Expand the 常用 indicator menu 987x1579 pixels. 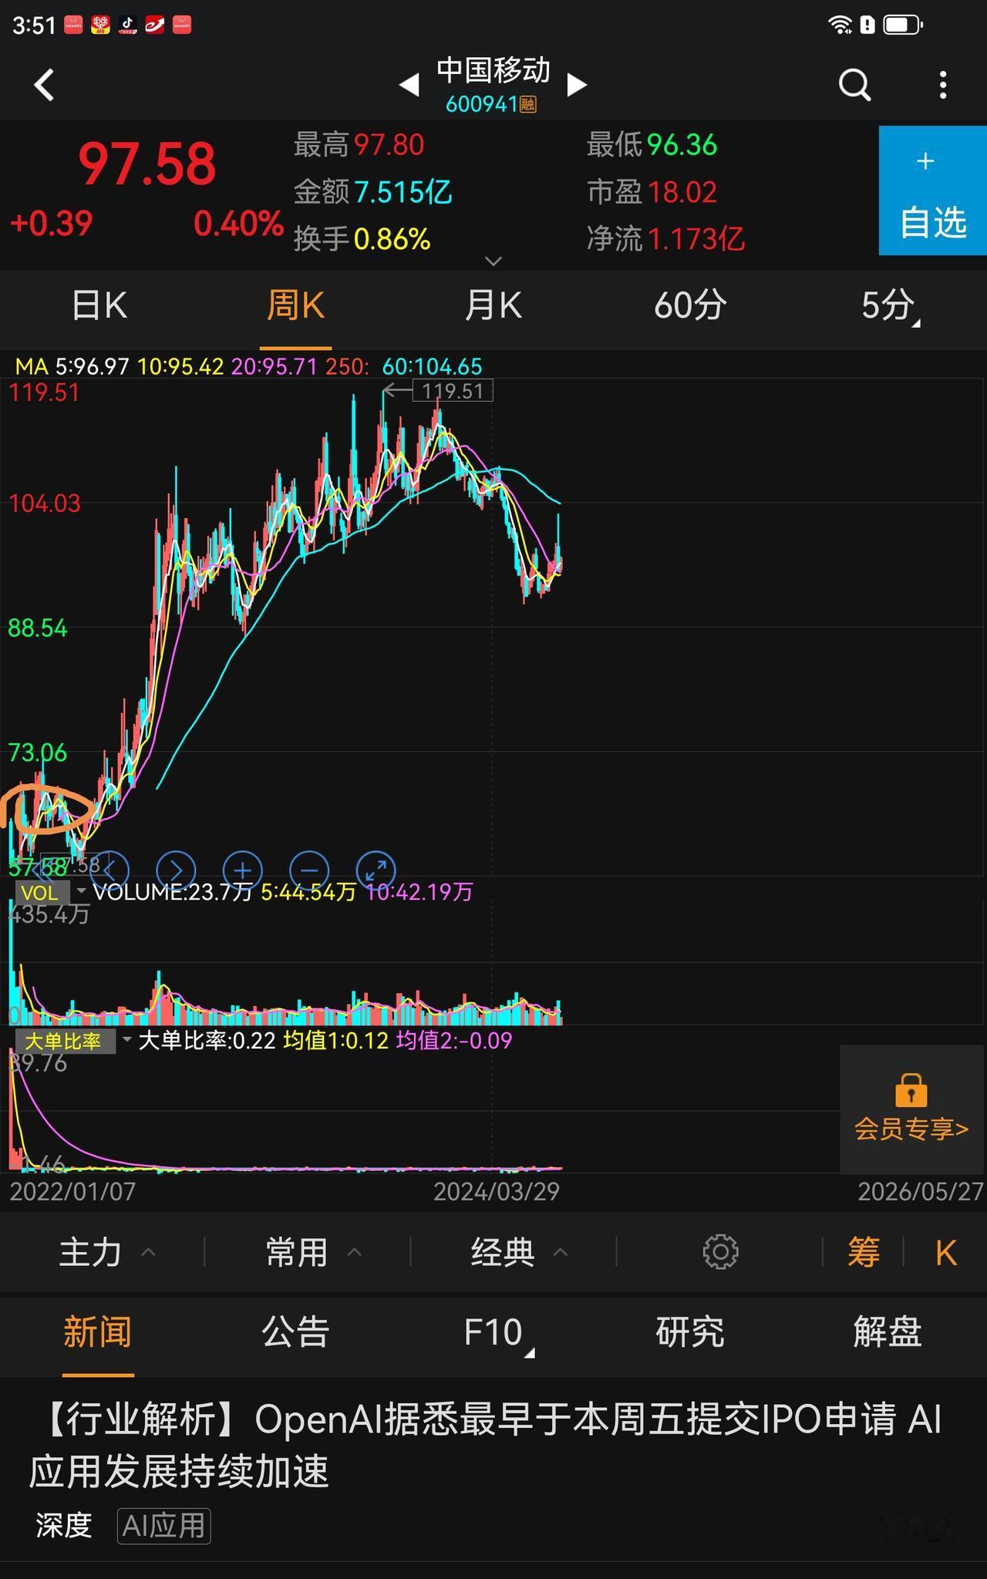(x=314, y=1252)
